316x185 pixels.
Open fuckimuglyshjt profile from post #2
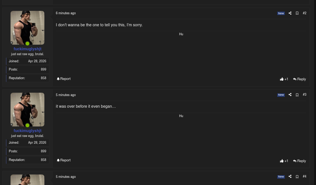pyautogui.click(x=27, y=49)
